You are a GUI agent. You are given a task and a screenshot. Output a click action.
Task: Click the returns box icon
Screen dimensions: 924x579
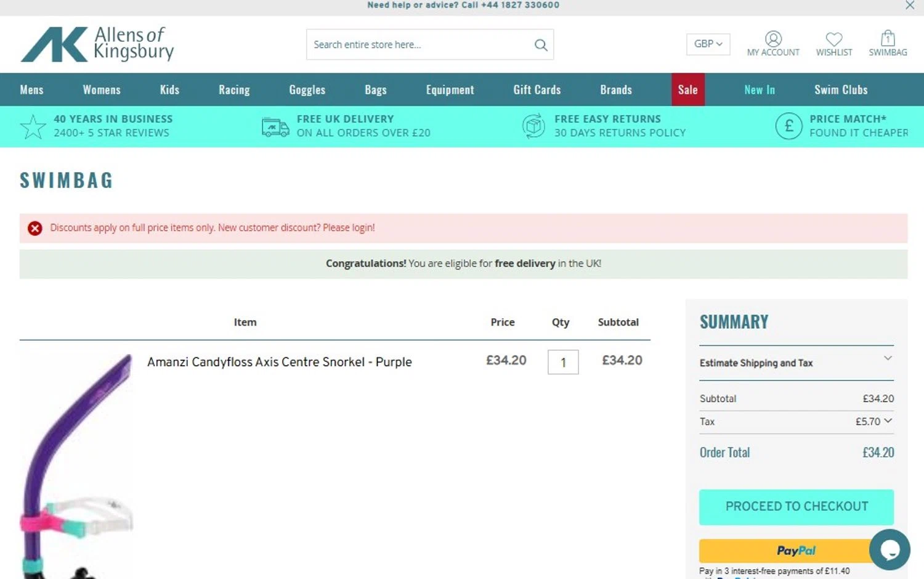[x=533, y=126]
